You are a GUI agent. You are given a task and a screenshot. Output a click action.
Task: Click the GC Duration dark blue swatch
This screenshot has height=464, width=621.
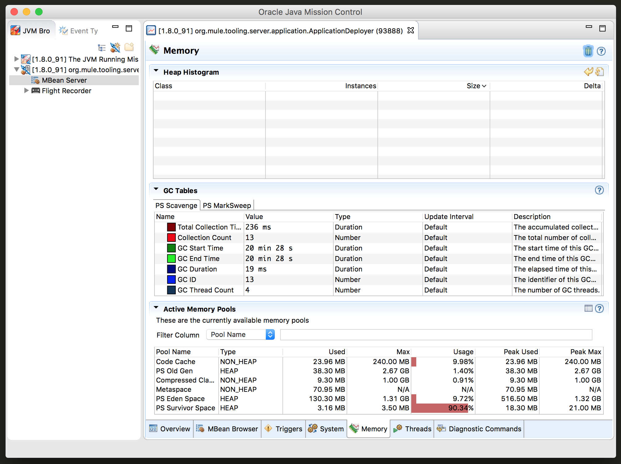tap(171, 269)
